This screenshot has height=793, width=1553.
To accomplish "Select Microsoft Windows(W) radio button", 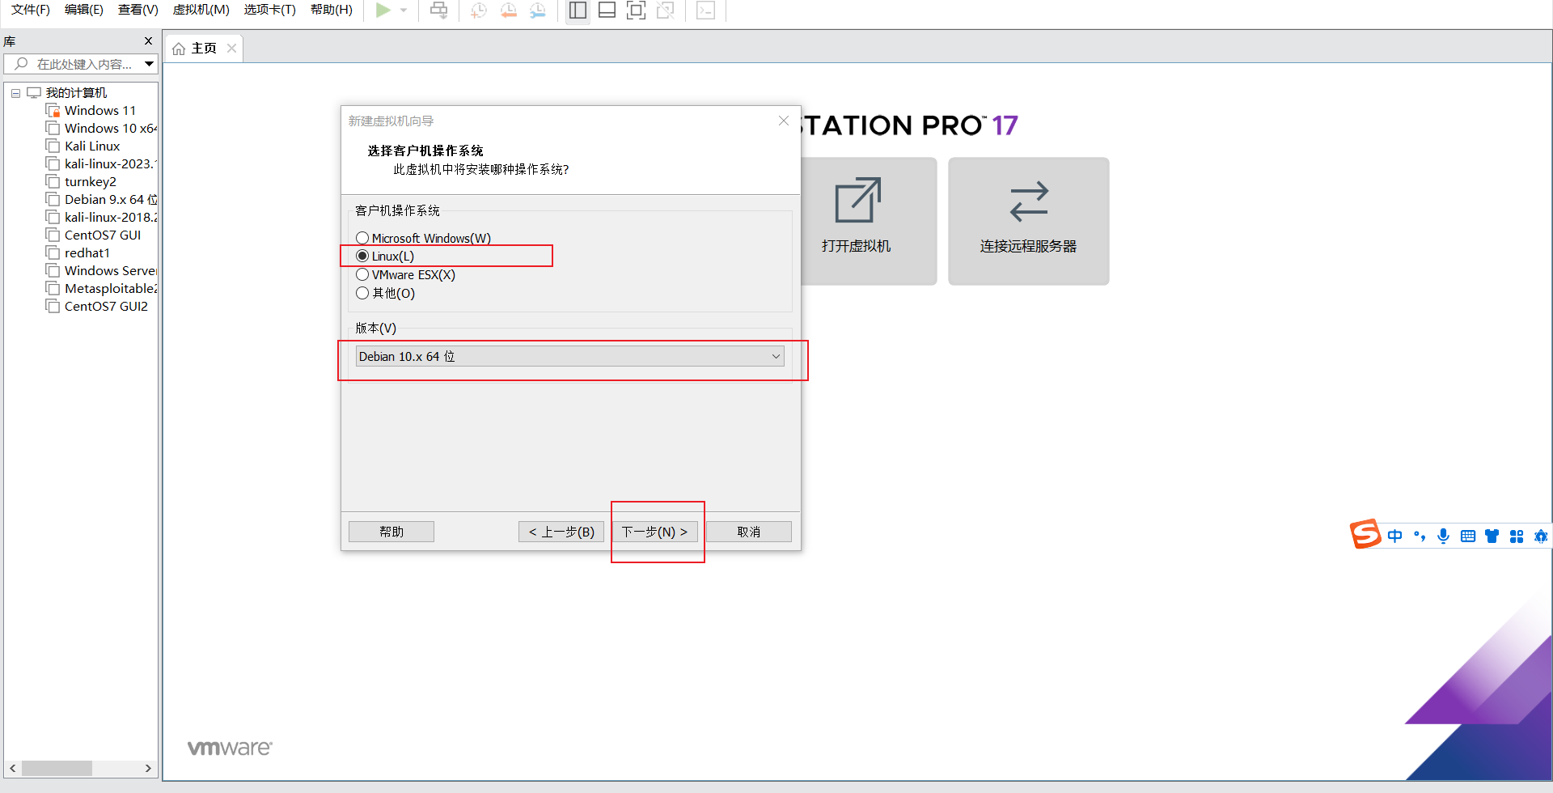I will 362,238.
